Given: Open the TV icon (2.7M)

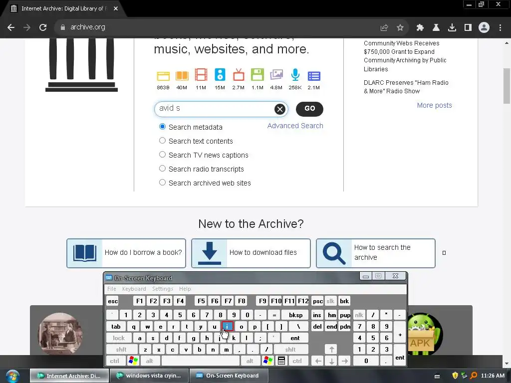Looking at the screenshot, I should pos(239,75).
